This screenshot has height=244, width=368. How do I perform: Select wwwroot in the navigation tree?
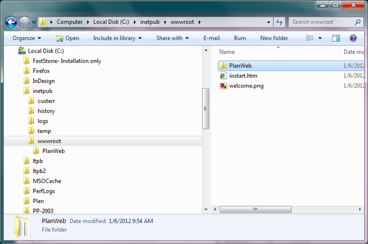(x=103, y=141)
